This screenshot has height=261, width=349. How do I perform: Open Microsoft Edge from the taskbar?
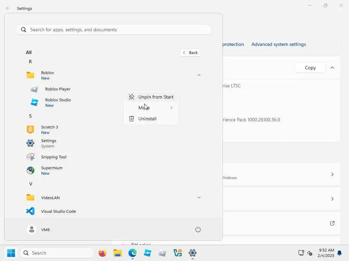pyautogui.click(x=133, y=253)
